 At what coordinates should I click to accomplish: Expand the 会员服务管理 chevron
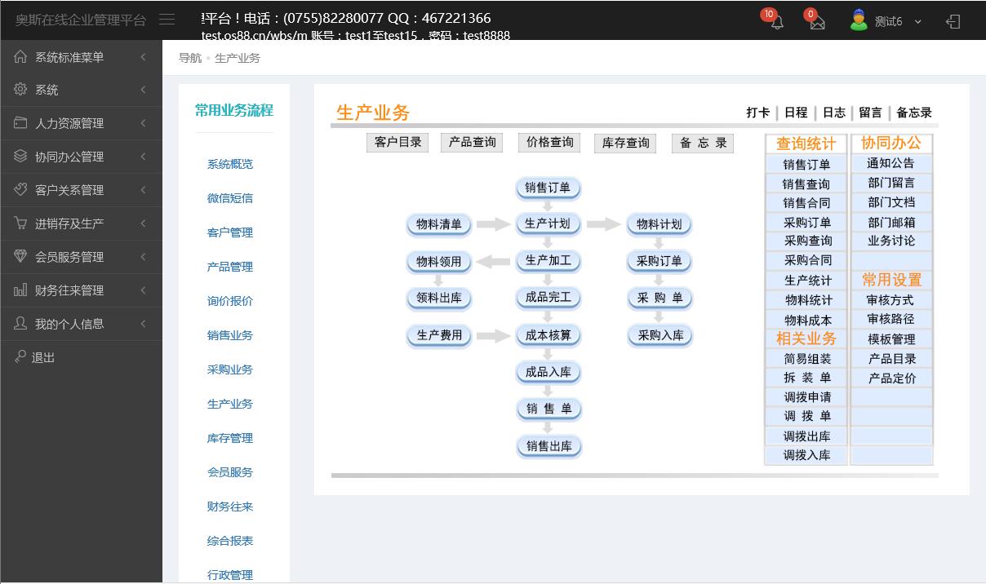pos(143,257)
